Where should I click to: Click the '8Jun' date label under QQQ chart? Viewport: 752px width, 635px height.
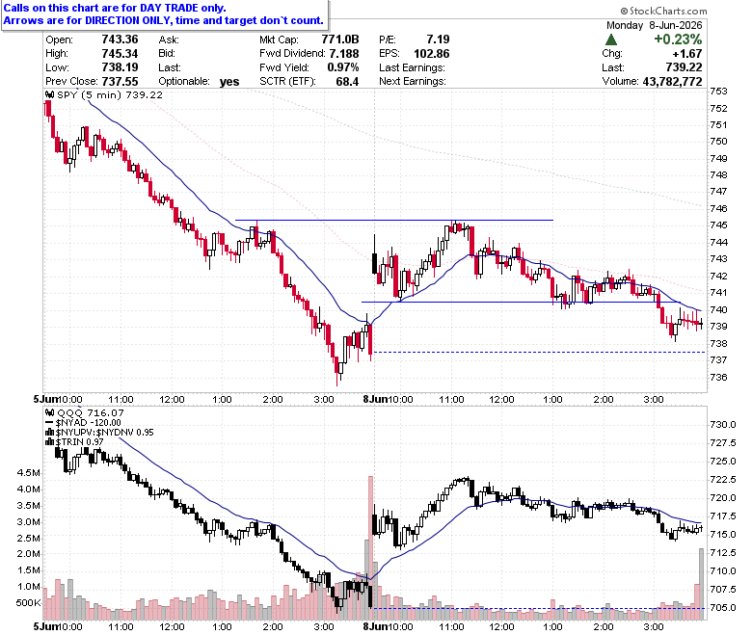[x=375, y=626]
